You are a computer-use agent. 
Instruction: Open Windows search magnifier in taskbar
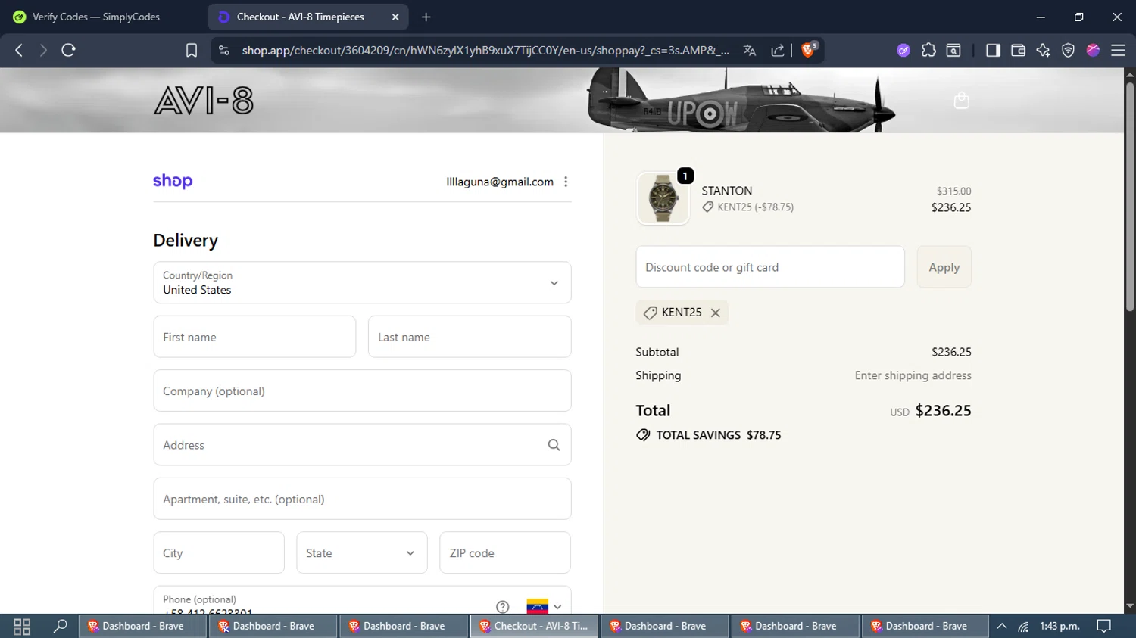coord(61,626)
